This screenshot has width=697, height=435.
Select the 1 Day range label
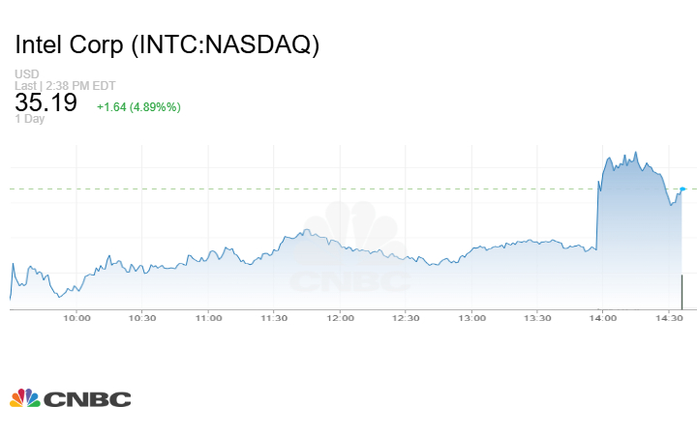31,119
